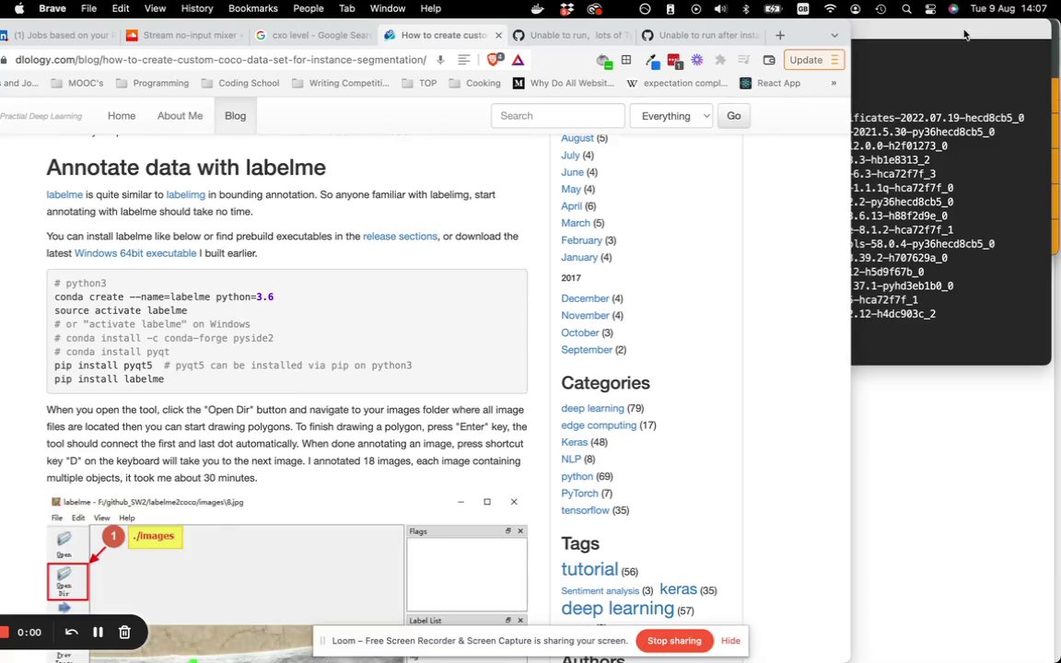Open the February archive link
The height and width of the screenshot is (663, 1061).
[x=581, y=240]
